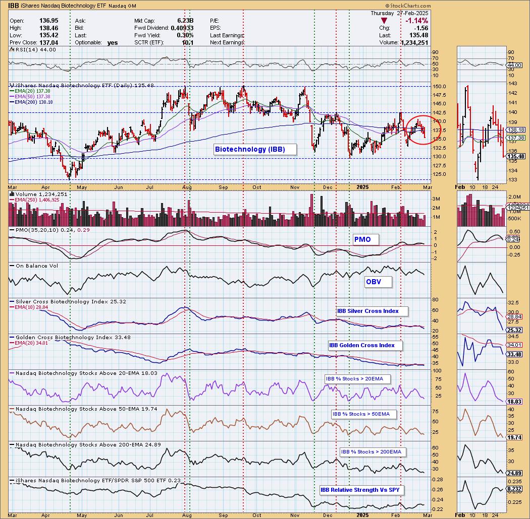Click the Stocks Above 50-EMA 19.74 label
Viewport: 530px width, 519px height.
tap(83, 409)
